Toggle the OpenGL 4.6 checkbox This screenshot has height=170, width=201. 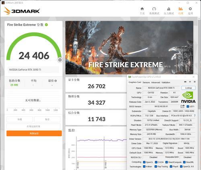[x=181, y=166]
